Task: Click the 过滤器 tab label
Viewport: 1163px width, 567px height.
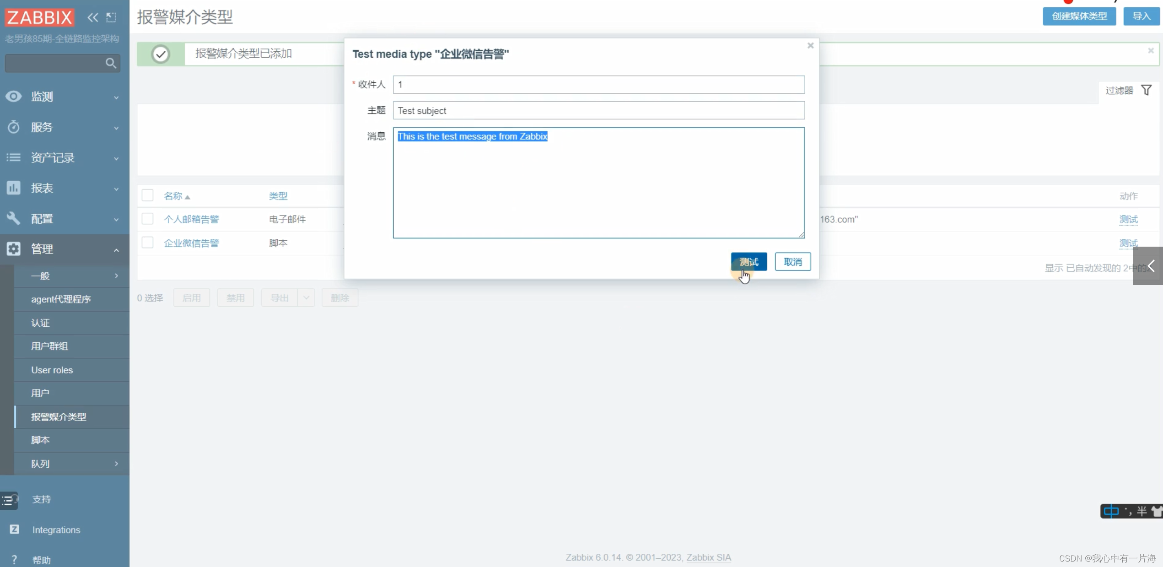Action: 1119,91
